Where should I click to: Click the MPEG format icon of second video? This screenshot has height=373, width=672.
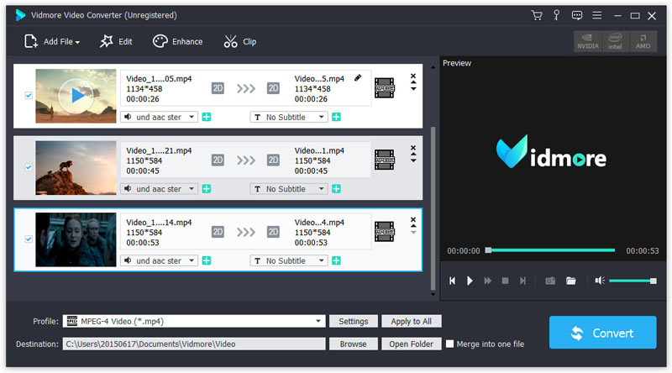click(385, 160)
